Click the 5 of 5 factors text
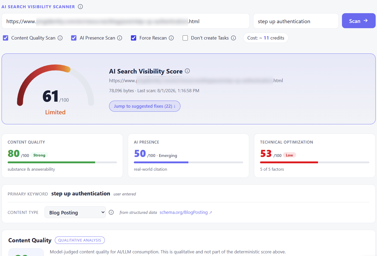Image resolution: width=377 pixels, height=256 pixels. coord(272,169)
